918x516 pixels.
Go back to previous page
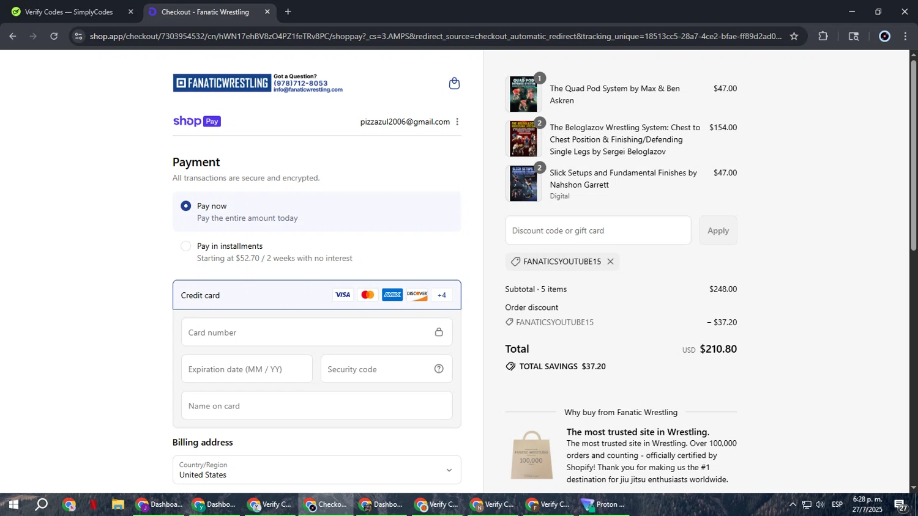(x=13, y=36)
